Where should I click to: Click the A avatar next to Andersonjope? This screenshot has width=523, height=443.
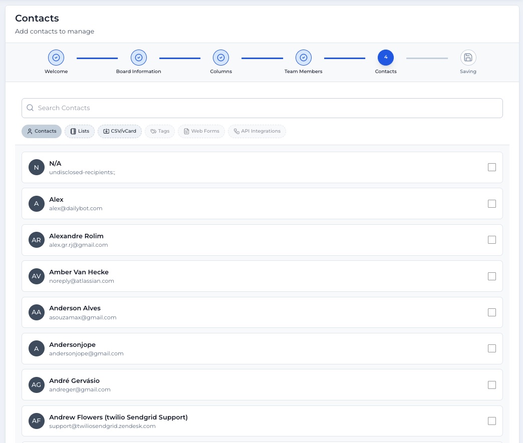click(x=37, y=349)
